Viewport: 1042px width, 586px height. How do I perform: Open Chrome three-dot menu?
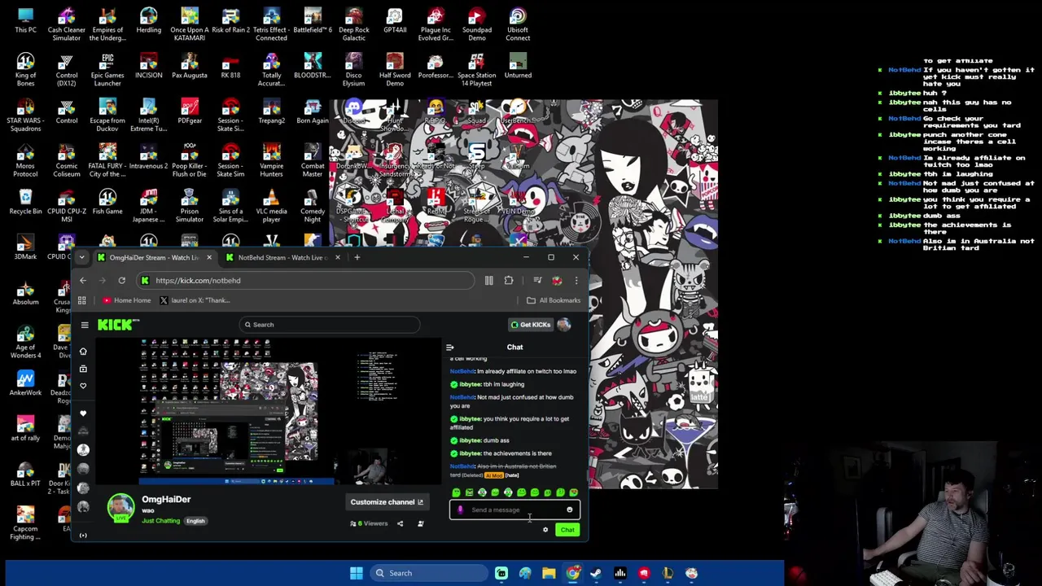pyautogui.click(x=576, y=280)
